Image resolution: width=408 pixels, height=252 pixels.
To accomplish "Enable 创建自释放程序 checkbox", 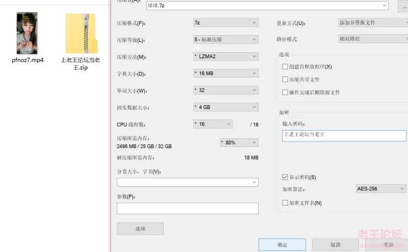I will click(x=285, y=67).
